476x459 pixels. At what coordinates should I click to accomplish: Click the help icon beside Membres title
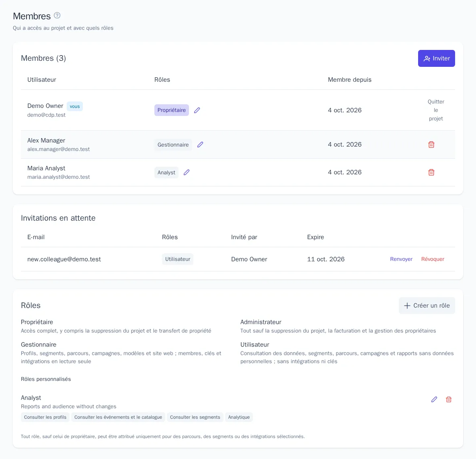(57, 16)
